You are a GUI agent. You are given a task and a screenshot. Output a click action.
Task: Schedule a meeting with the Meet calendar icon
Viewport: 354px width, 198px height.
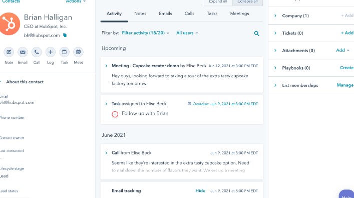tap(78, 52)
